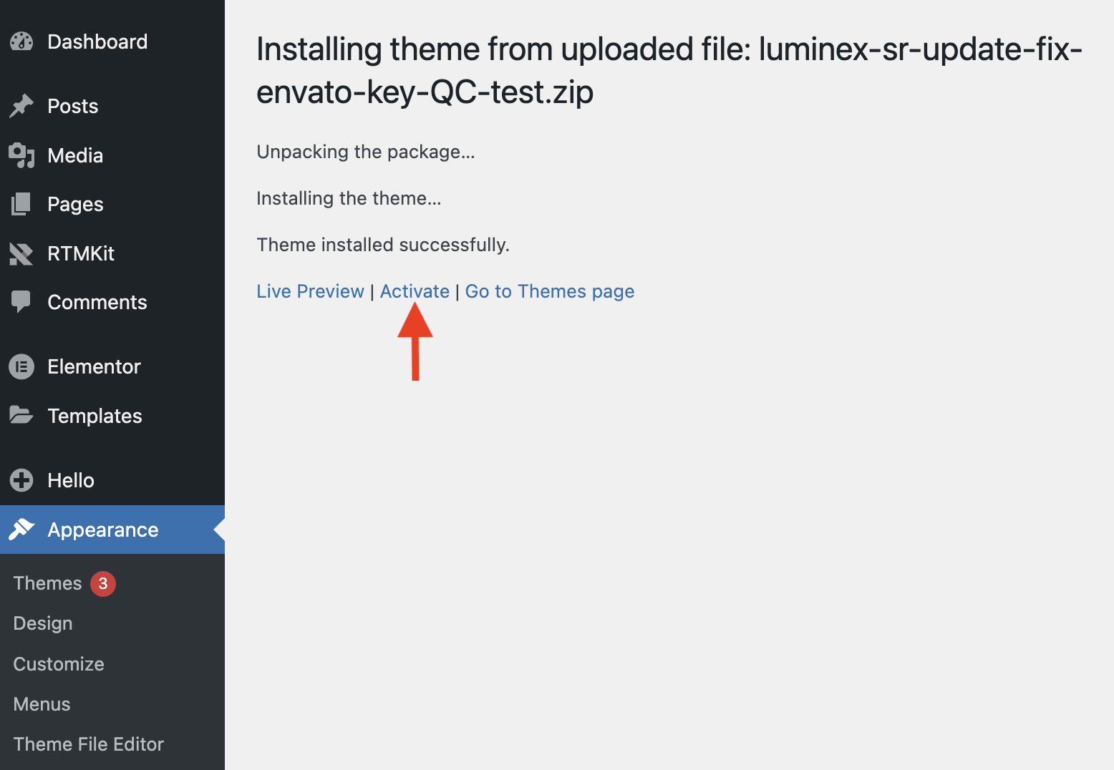
Task: Open Live Preview of the theme
Action: pos(310,291)
